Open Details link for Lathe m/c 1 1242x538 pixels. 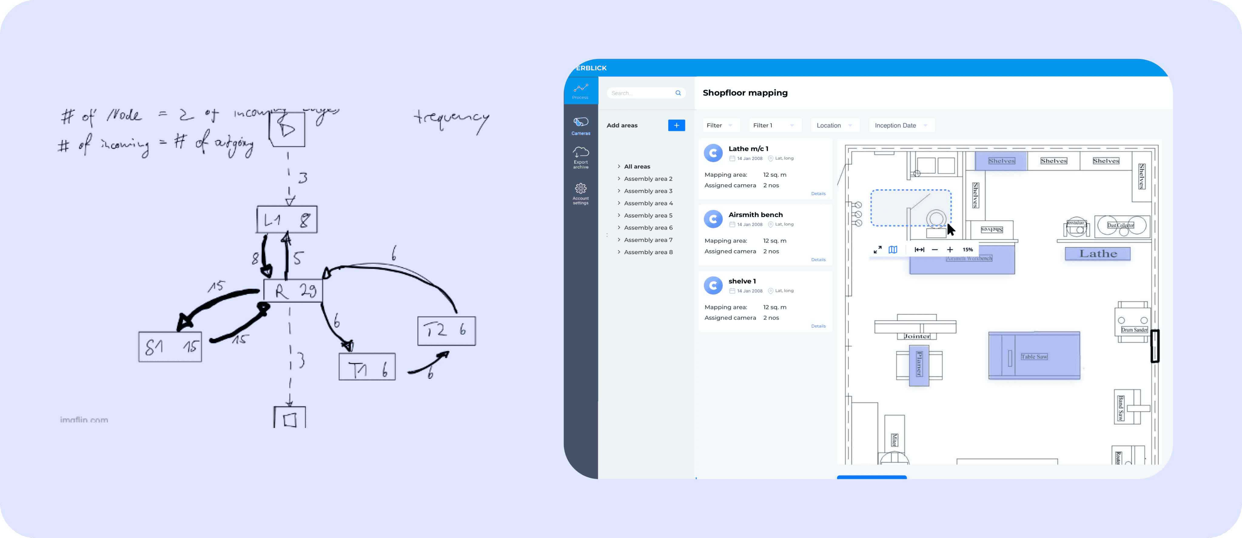818,194
